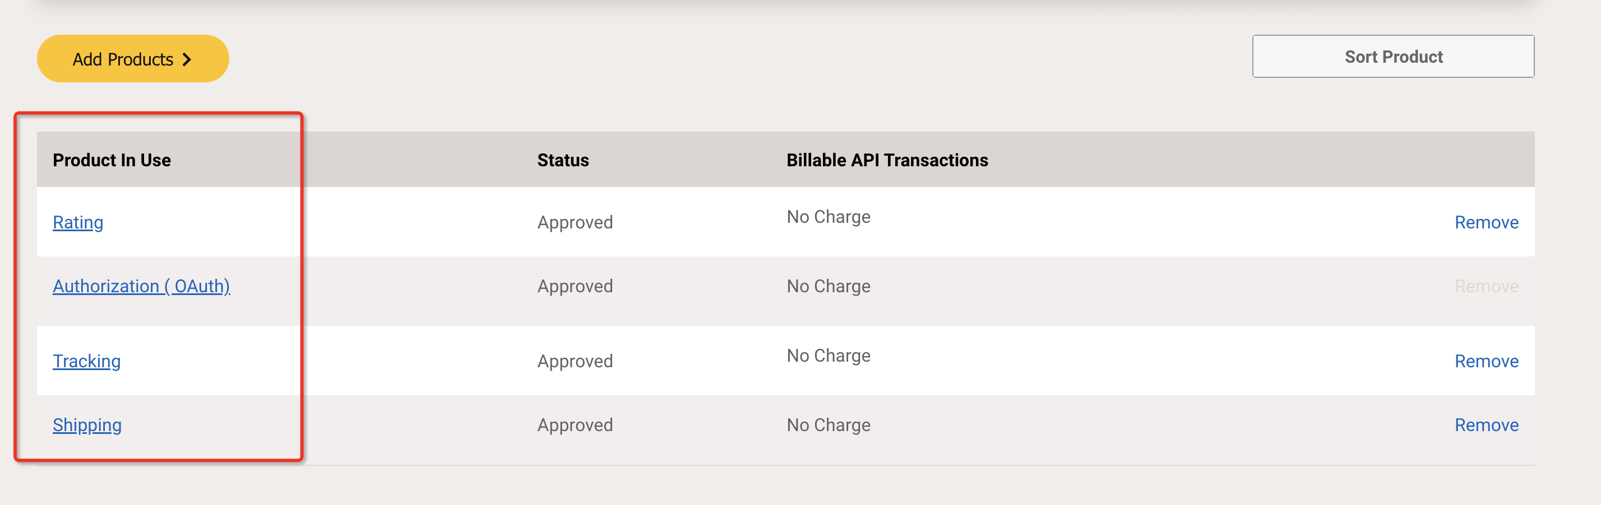The height and width of the screenshot is (505, 1601).
Task: Select the Approved status for Rating
Action: point(575,222)
